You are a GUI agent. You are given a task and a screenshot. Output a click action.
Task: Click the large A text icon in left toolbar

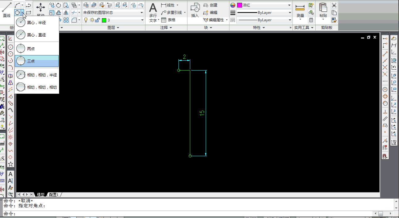pos(10,174)
